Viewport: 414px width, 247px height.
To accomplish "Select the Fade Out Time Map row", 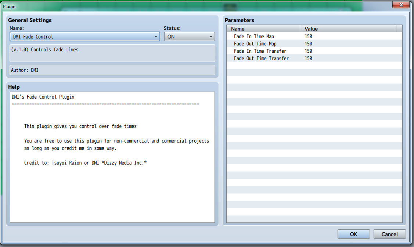I will coord(255,44).
